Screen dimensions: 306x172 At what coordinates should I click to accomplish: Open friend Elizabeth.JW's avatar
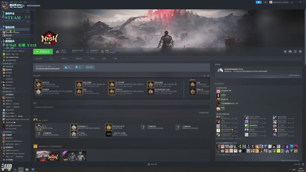click(x=218, y=91)
